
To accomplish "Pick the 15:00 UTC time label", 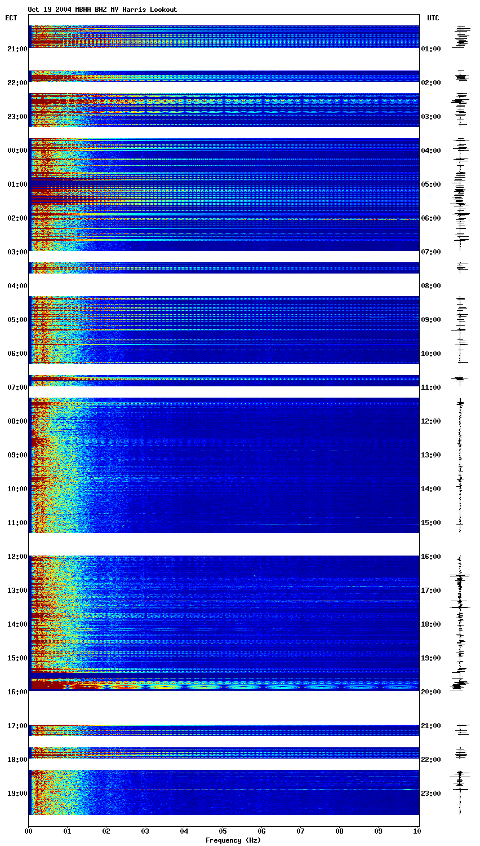I will [431, 523].
